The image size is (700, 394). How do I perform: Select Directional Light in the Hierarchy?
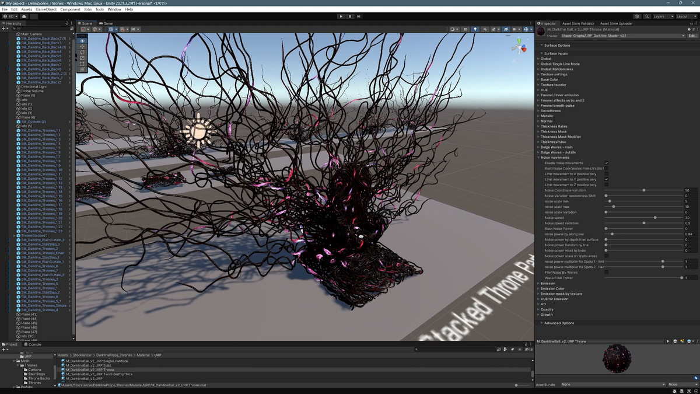(33, 86)
